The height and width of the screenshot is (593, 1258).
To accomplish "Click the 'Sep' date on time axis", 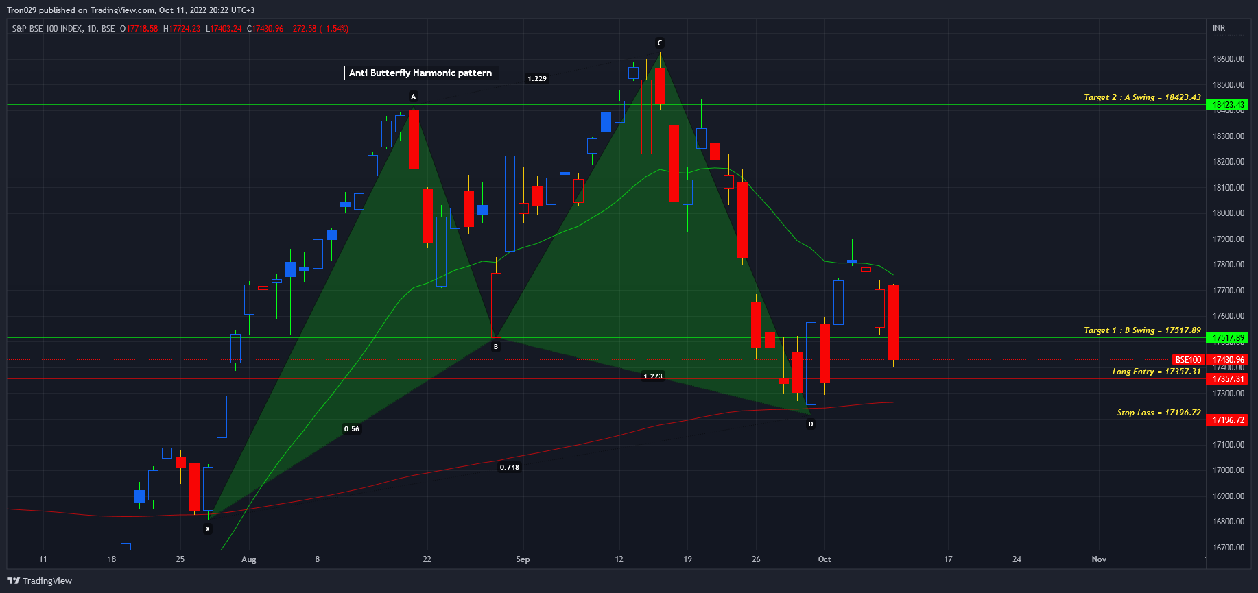I will 523,559.
